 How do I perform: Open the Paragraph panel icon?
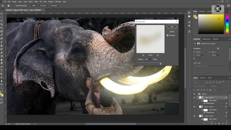click(x=189, y=26)
